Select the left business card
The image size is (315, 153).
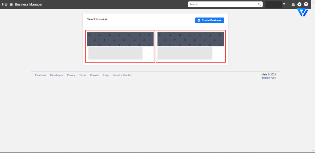(x=120, y=46)
